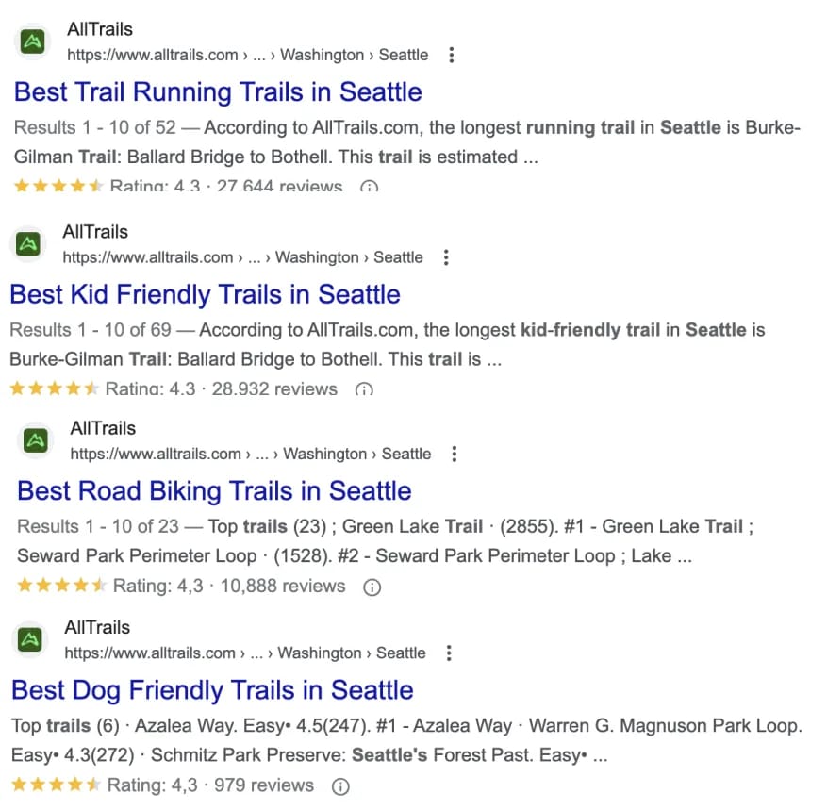Open Best Dog Friendly Trails in Seattle
This screenshot has width=827, height=810.
(x=212, y=690)
